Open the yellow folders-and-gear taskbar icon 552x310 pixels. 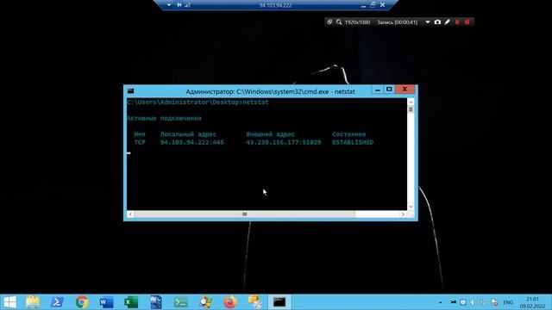pos(255,302)
